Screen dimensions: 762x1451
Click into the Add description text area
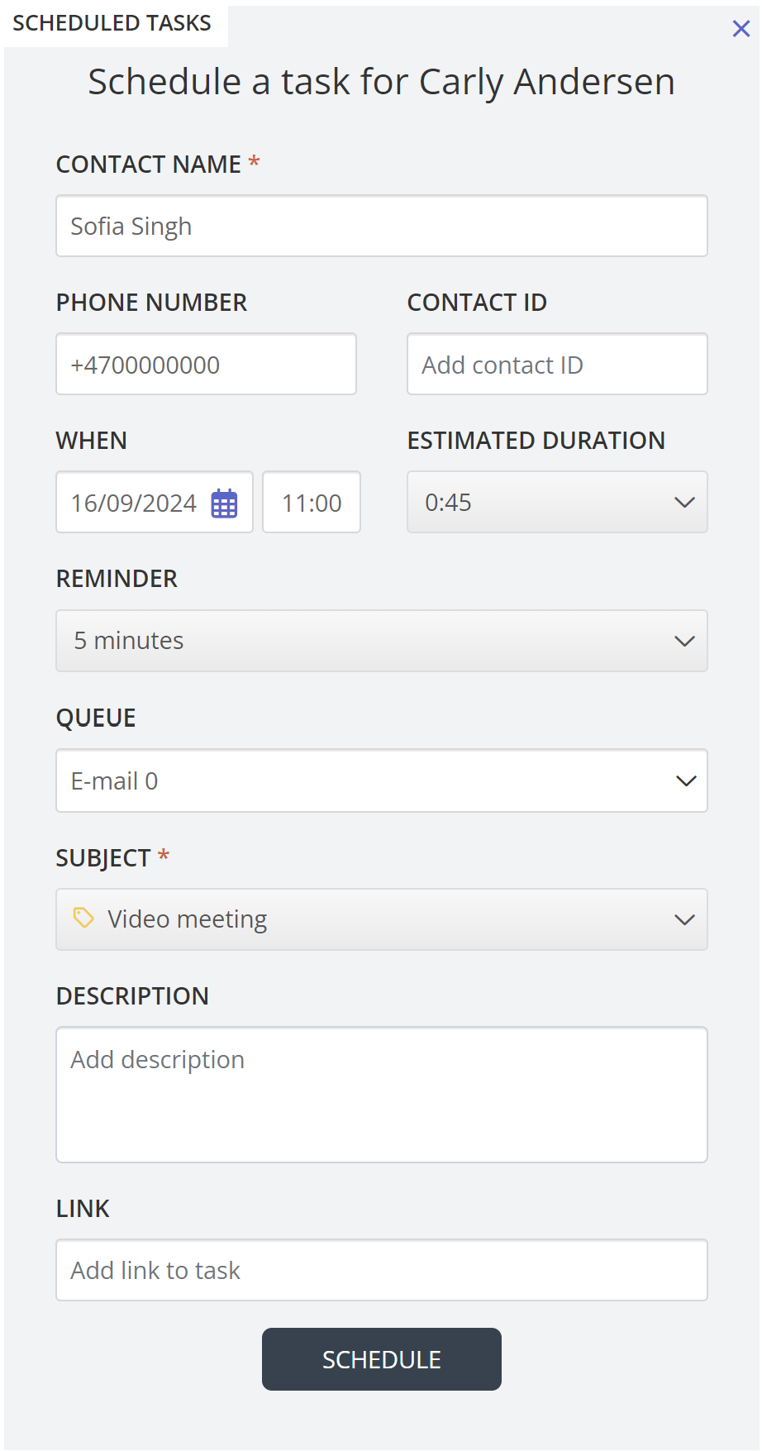click(381, 1095)
